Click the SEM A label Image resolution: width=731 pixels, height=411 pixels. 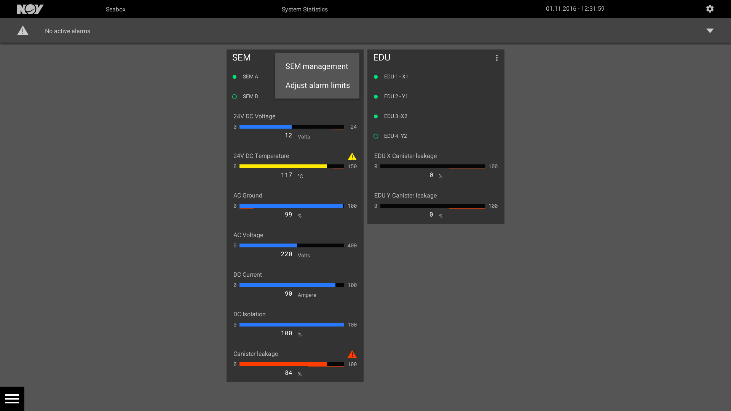click(x=251, y=77)
